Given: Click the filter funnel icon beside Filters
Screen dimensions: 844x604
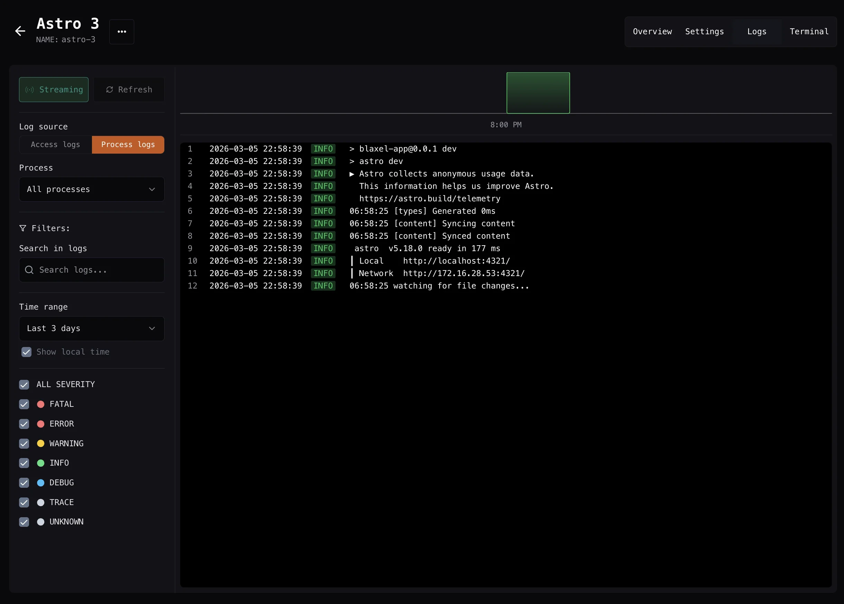Looking at the screenshot, I should pyautogui.click(x=23, y=228).
